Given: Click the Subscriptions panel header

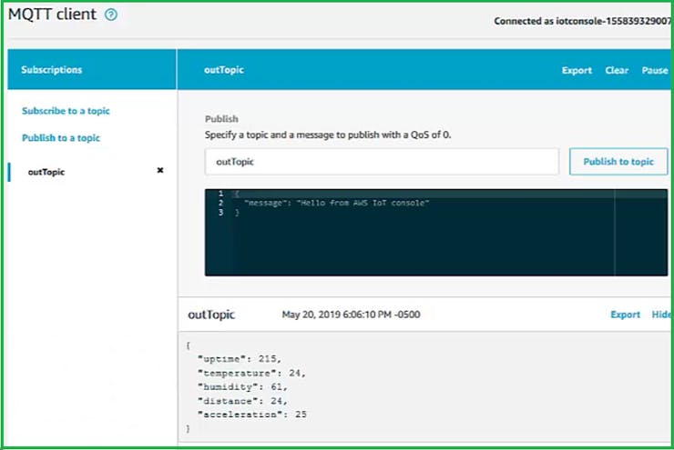Looking at the screenshot, I should click(x=52, y=70).
